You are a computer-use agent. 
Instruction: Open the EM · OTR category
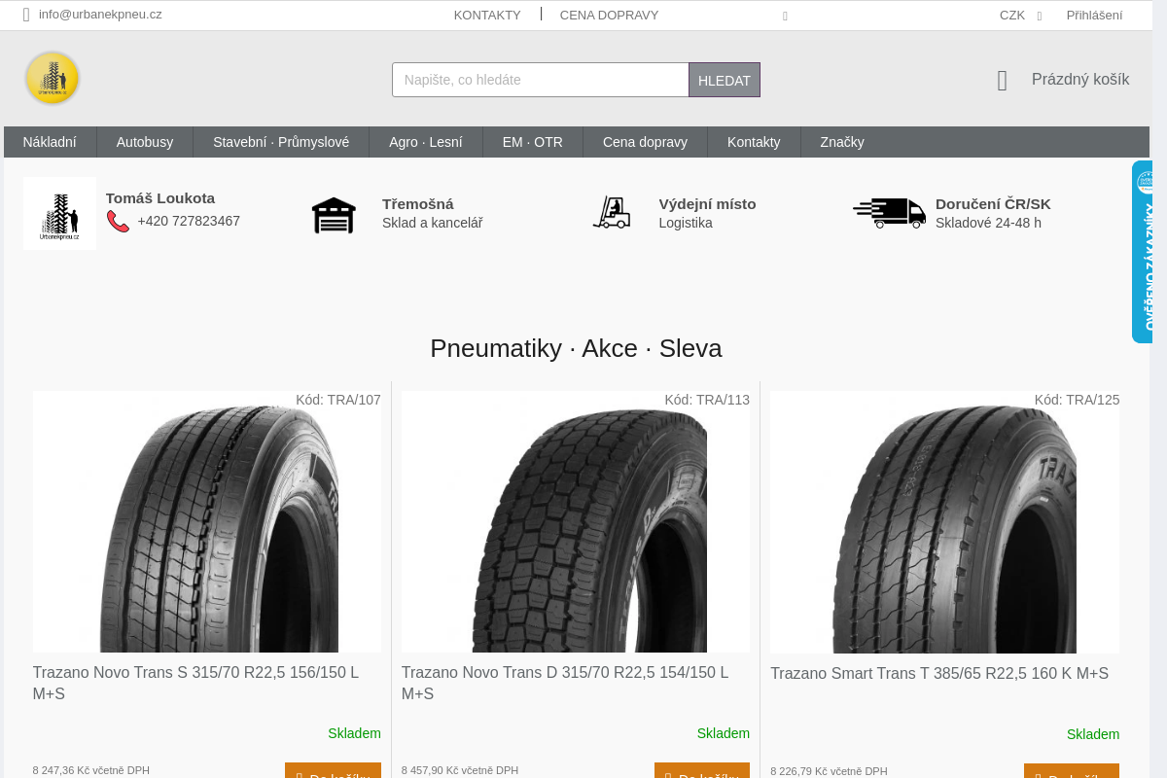[x=533, y=142]
